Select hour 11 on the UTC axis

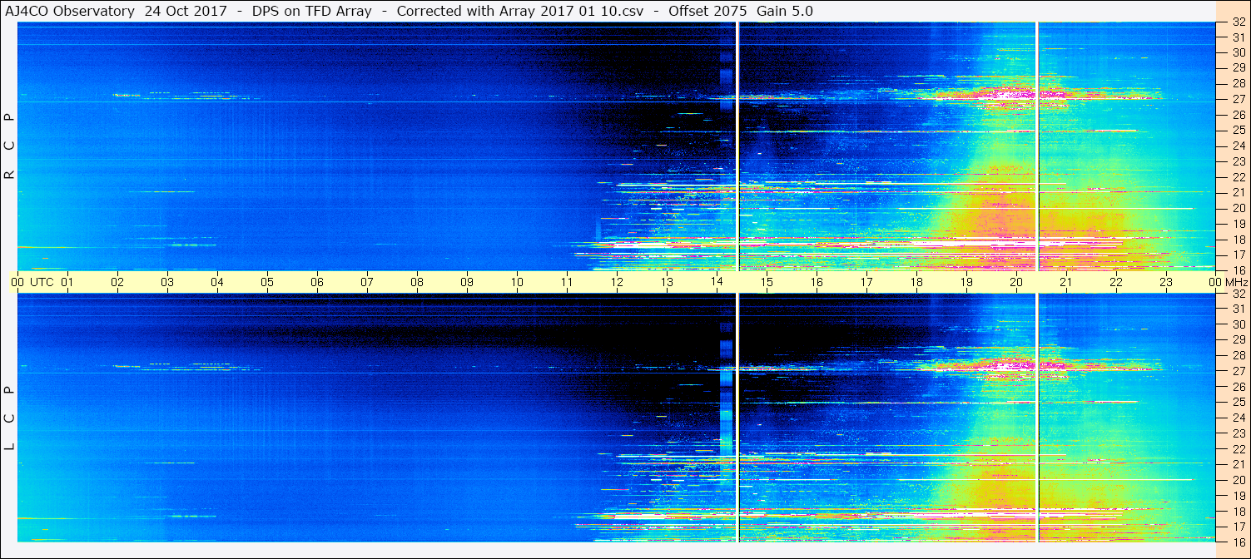tap(567, 282)
